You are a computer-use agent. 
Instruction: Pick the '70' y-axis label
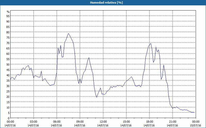pos(8,43)
